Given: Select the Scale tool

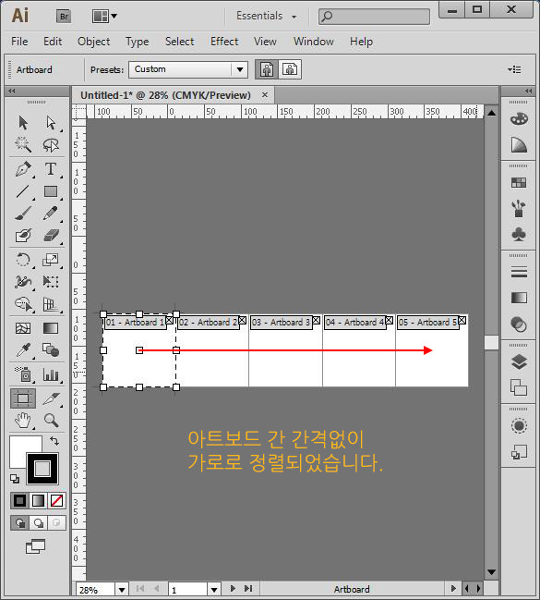Looking at the screenshot, I should coord(51,260).
